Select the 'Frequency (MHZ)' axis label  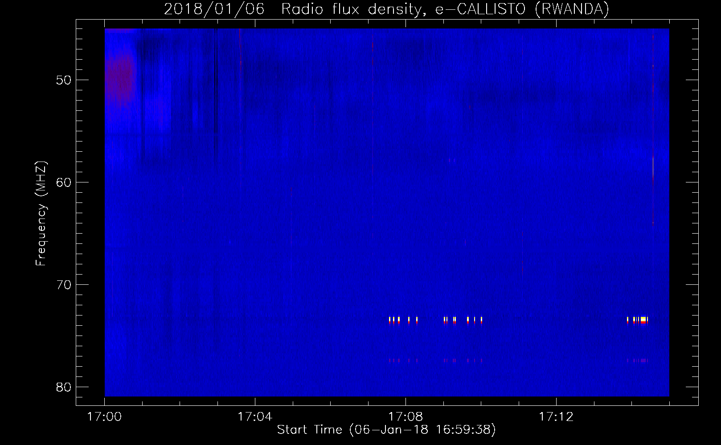41,214
